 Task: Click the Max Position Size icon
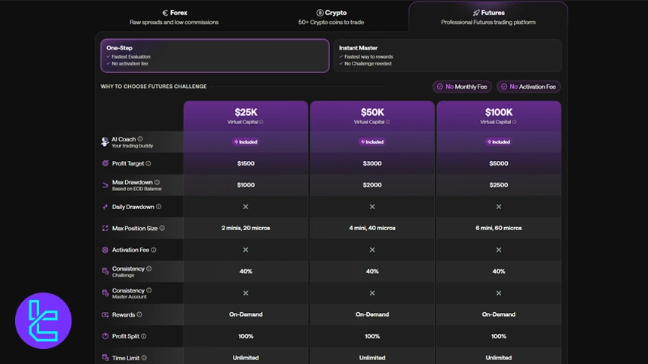coord(105,228)
